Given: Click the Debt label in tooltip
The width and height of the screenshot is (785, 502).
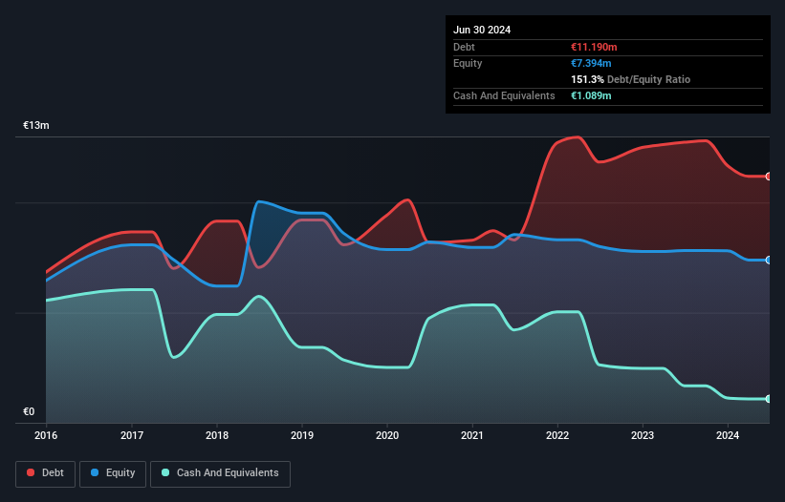Looking at the screenshot, I should coord(464,47).
